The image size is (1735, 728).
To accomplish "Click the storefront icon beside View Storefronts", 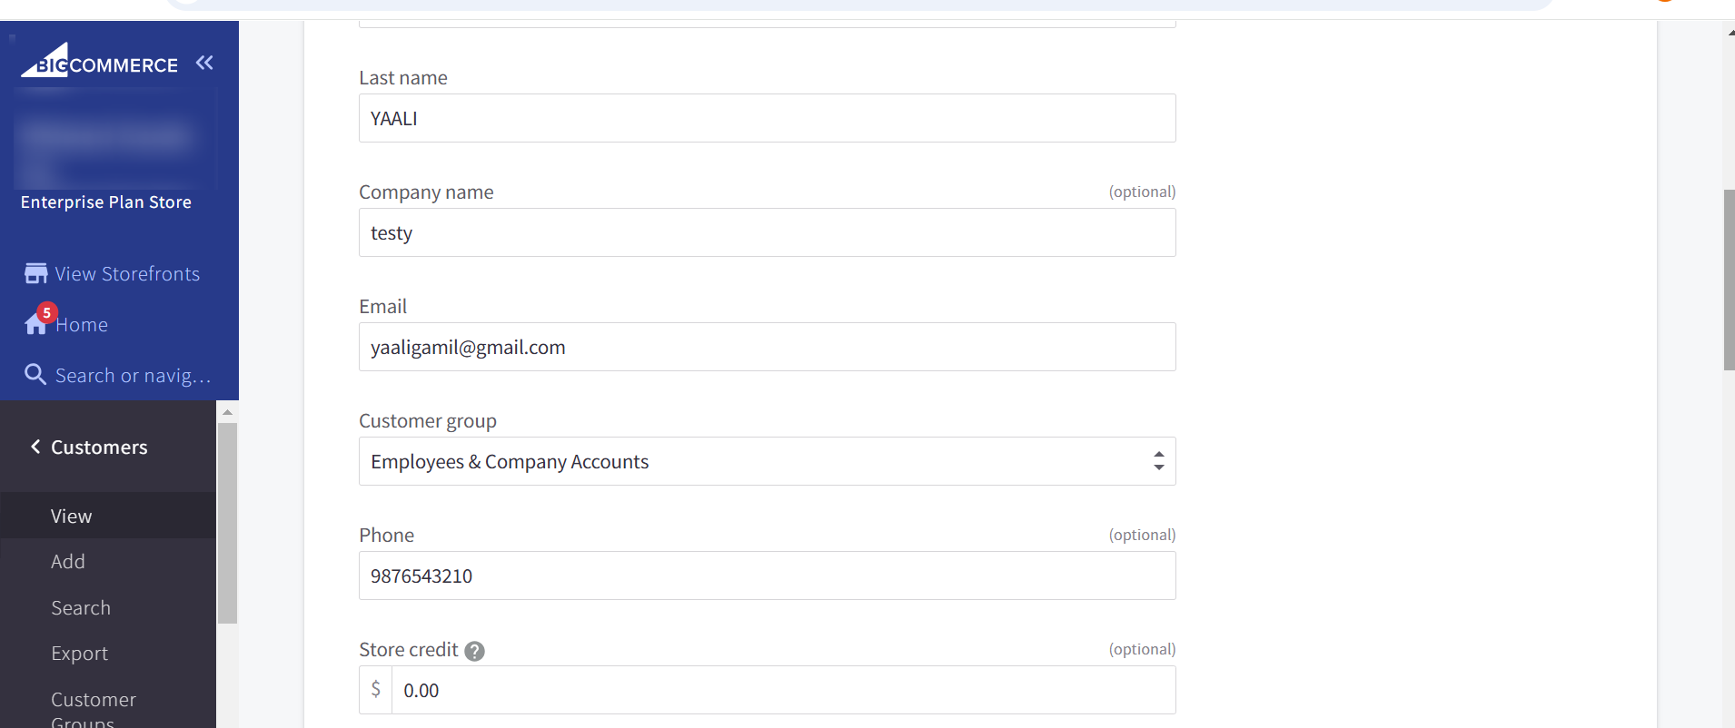I will click(x=35, y=272).
